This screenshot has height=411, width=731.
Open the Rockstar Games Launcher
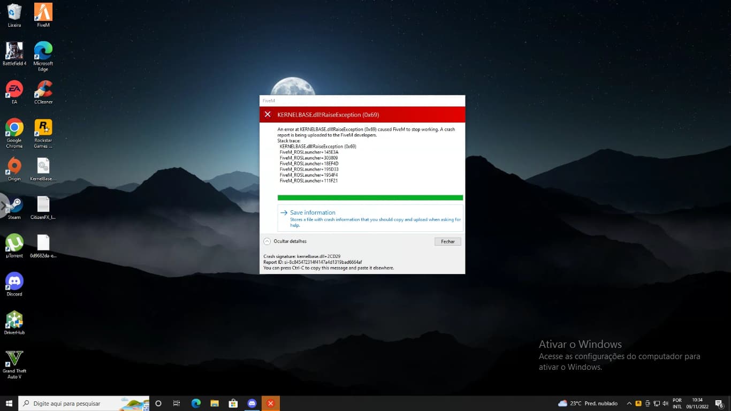click(x=43, y=127)
